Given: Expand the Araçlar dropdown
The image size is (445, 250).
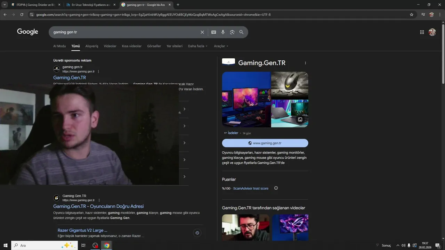Looking at the screenshot, I should click(221, 46).
